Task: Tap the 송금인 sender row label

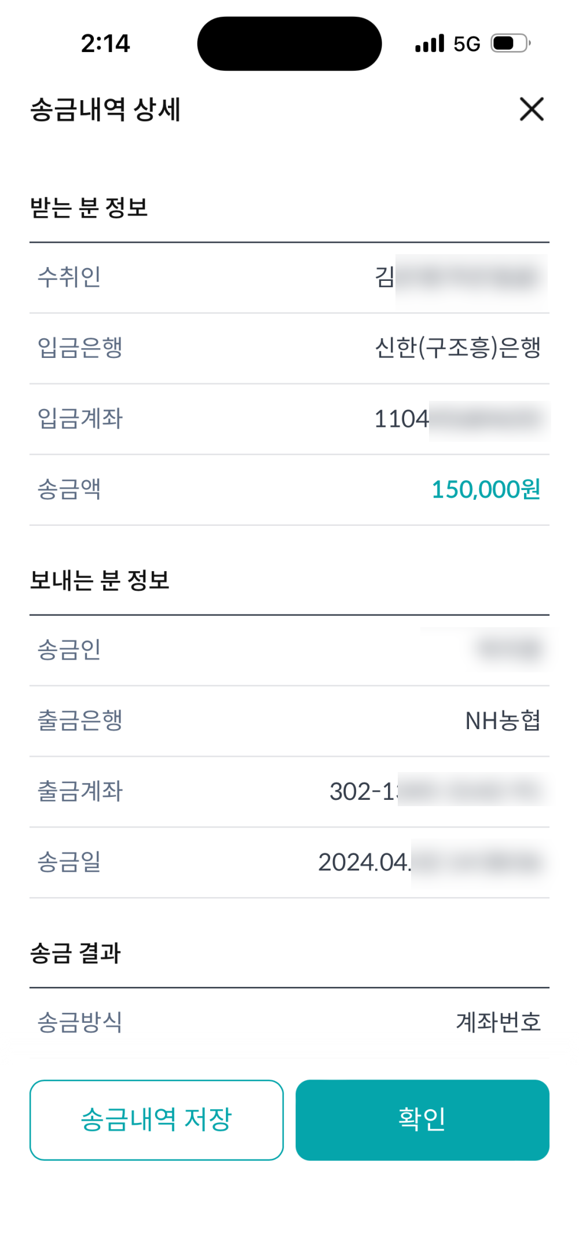Action: (x=69, y=649)
